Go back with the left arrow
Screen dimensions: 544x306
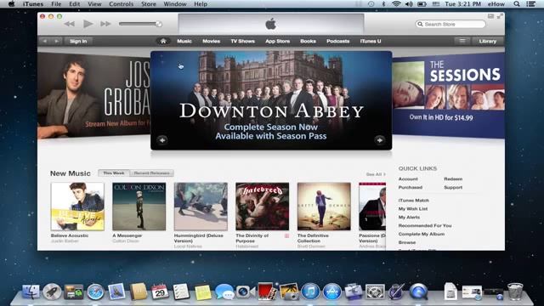pos(45,41)
